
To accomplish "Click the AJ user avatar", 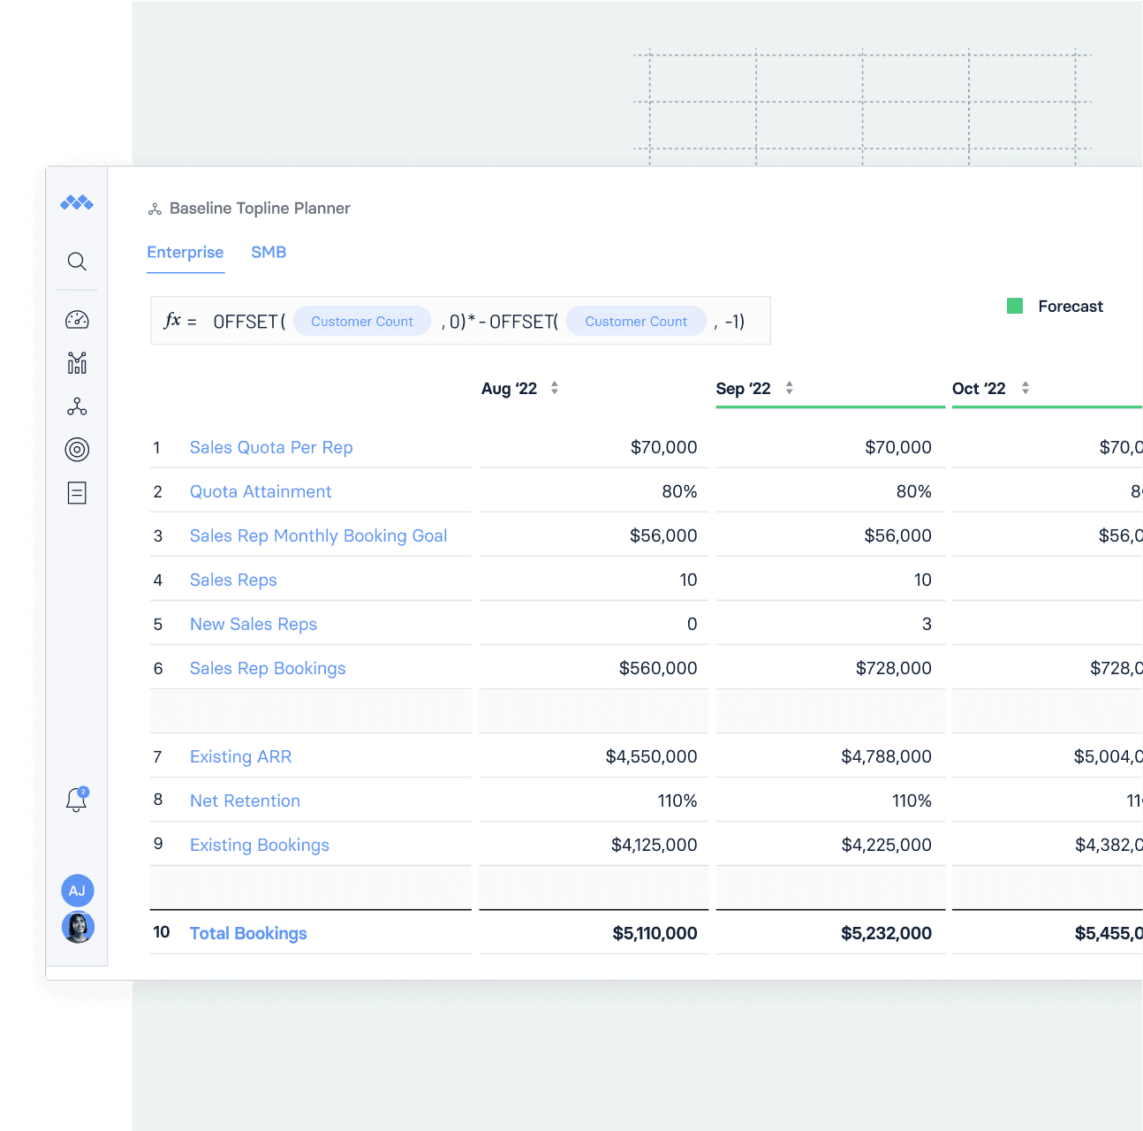I will [x=77, y=891].
